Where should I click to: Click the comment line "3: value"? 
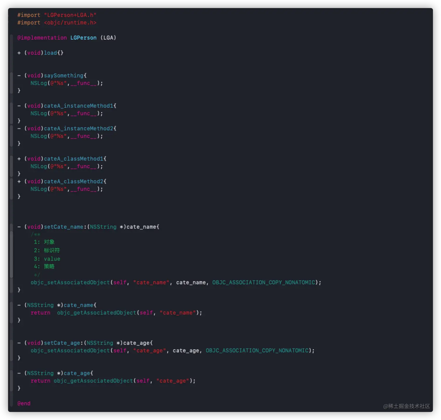pos(47,259)
